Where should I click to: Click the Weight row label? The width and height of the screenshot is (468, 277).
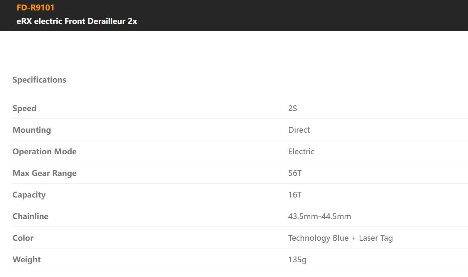coord(27,260)
